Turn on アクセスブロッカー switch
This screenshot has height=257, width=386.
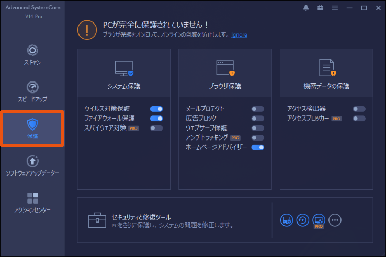pyautogui.click(x=359, y=118)
